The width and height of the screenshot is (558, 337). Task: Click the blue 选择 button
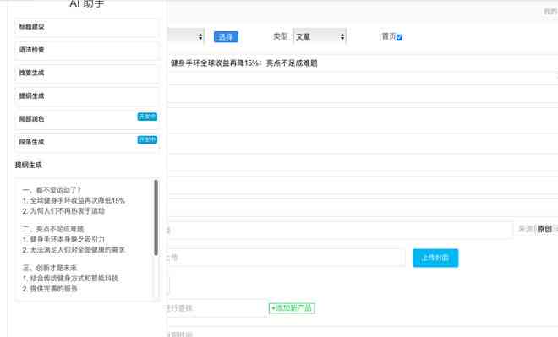(x=226, y=36)
